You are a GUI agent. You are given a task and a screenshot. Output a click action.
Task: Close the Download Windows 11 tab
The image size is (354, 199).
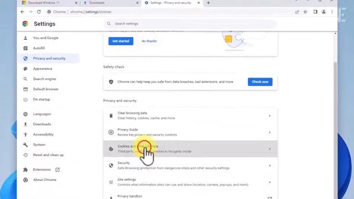[76, 3]
